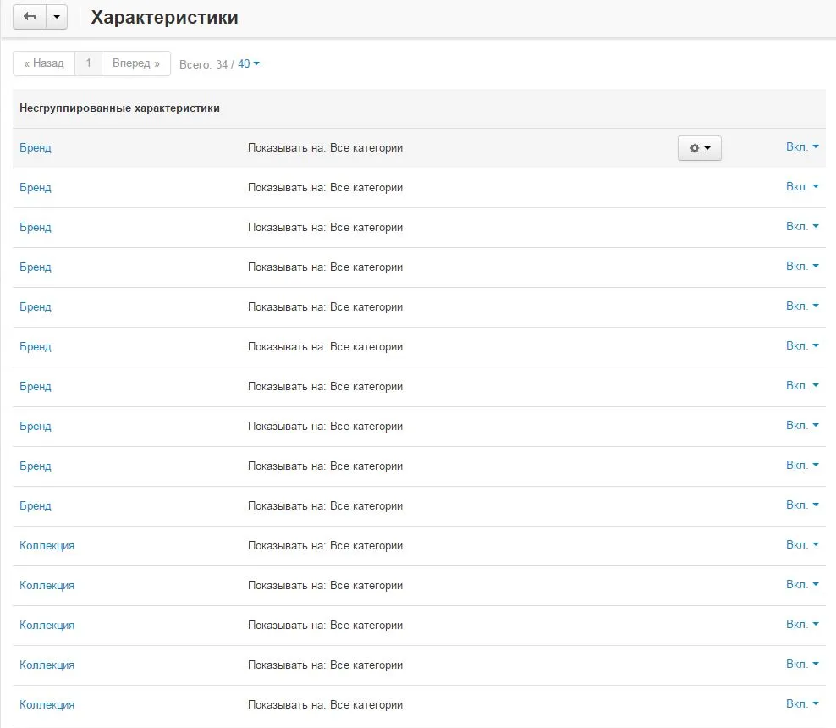The height and width of the screenshot is (728, 836).
Task: Open the last Бренд feature link
Action: (x=36, y=505)
